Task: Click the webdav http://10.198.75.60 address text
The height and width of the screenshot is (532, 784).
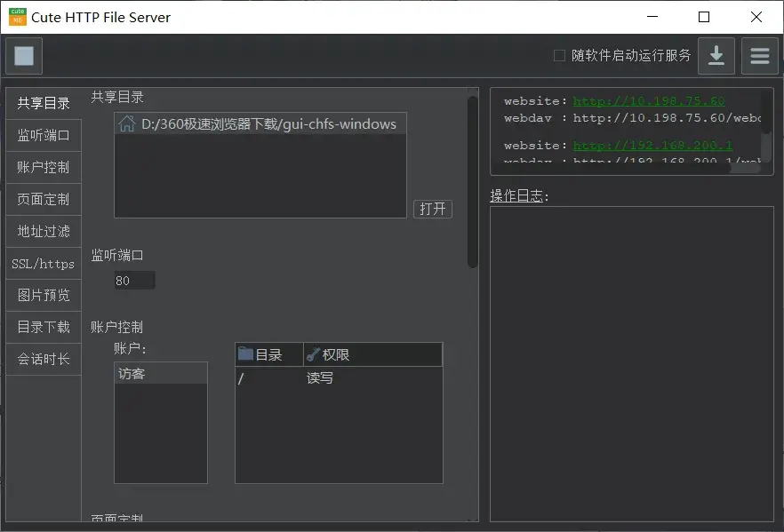Action: (667, 118)
